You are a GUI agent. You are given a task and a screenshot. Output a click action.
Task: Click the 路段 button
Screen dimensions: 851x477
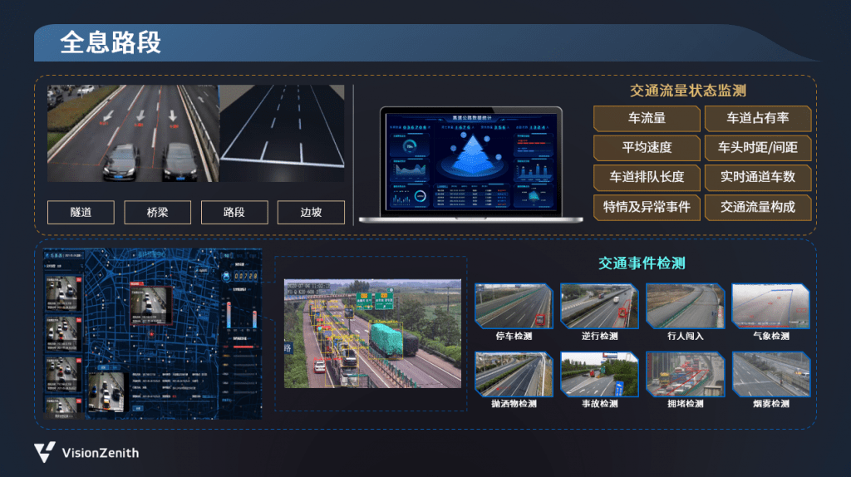(x=234, y=213)
